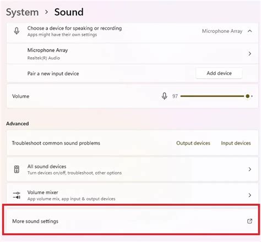
Task: Troubleshoot Output devices link
Action: point(193,143)
